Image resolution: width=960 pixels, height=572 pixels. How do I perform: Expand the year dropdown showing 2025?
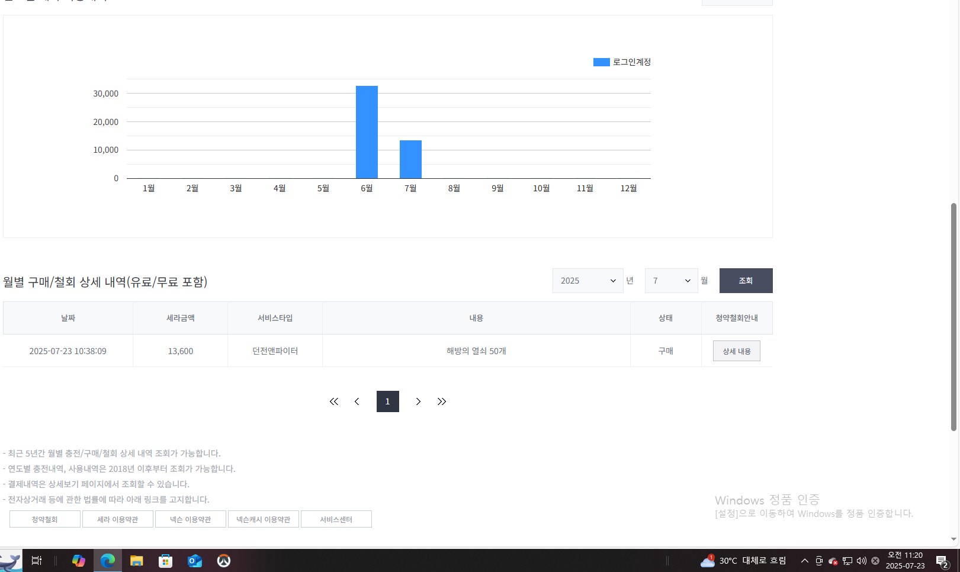point(587,281)
